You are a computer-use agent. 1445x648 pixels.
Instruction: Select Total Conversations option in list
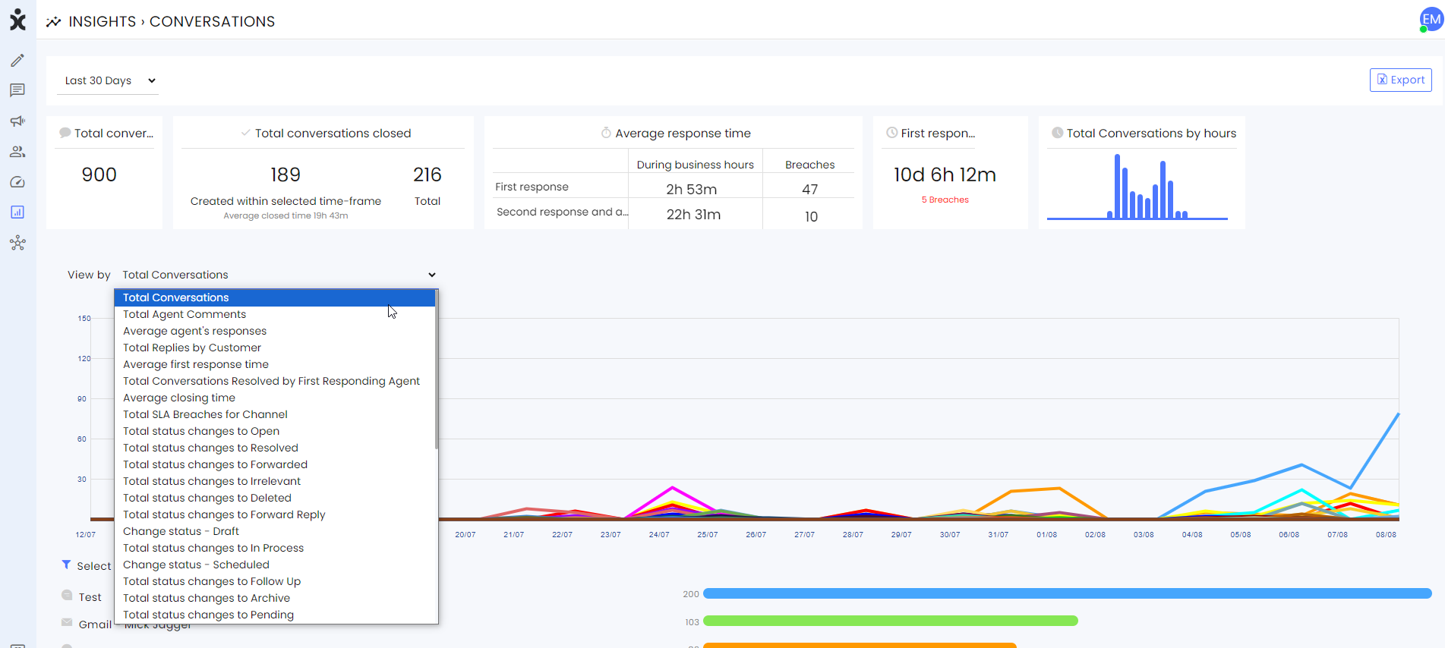coord(275,297)
